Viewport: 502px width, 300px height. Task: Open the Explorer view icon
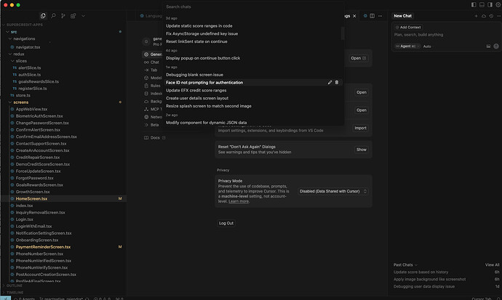pyautogui.click(x=43, y=16)
